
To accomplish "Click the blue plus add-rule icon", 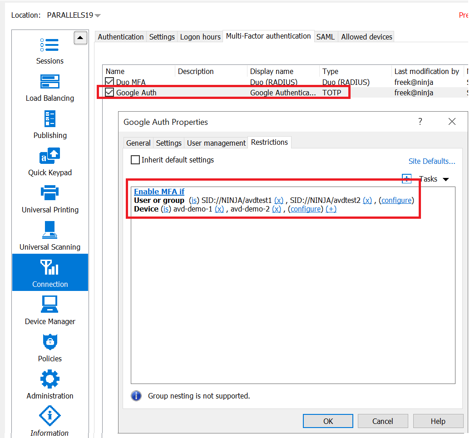I will 406,179.
